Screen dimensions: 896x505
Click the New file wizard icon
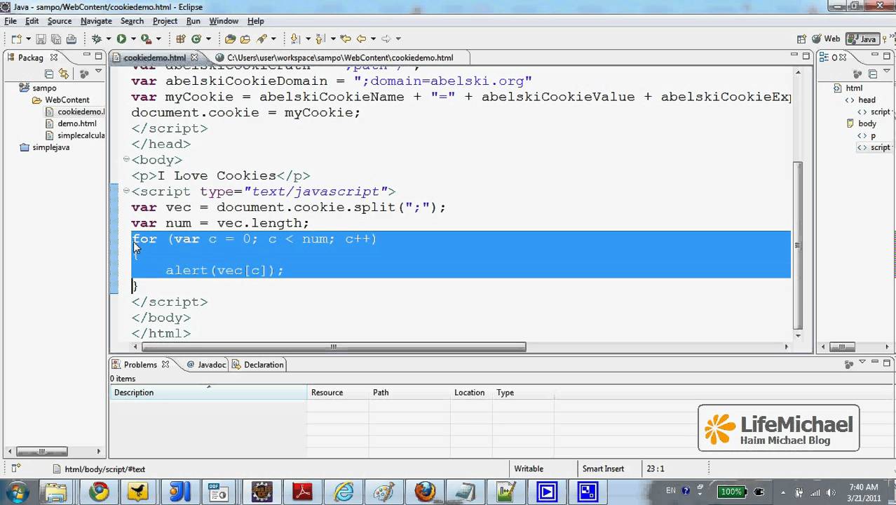(x=15, y=39)
